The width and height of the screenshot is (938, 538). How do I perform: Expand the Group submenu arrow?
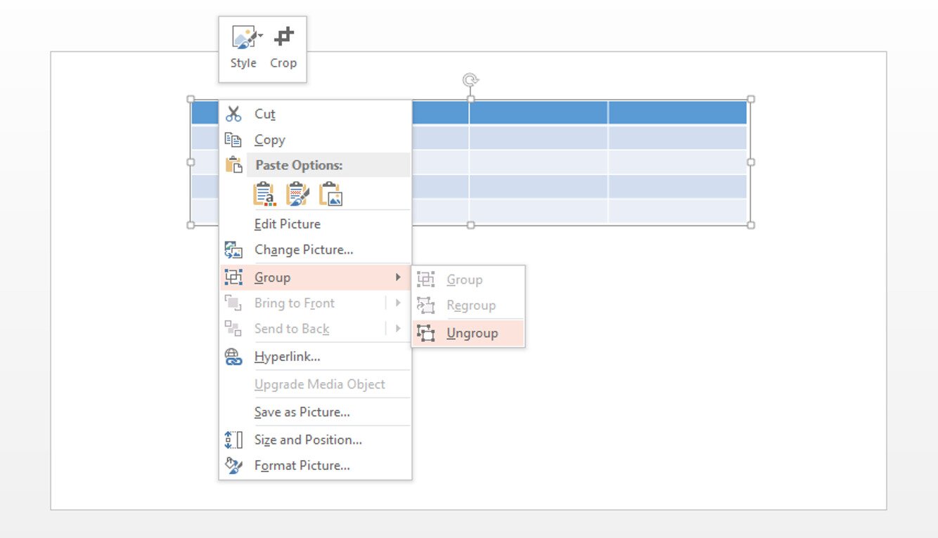pos(398,277)
